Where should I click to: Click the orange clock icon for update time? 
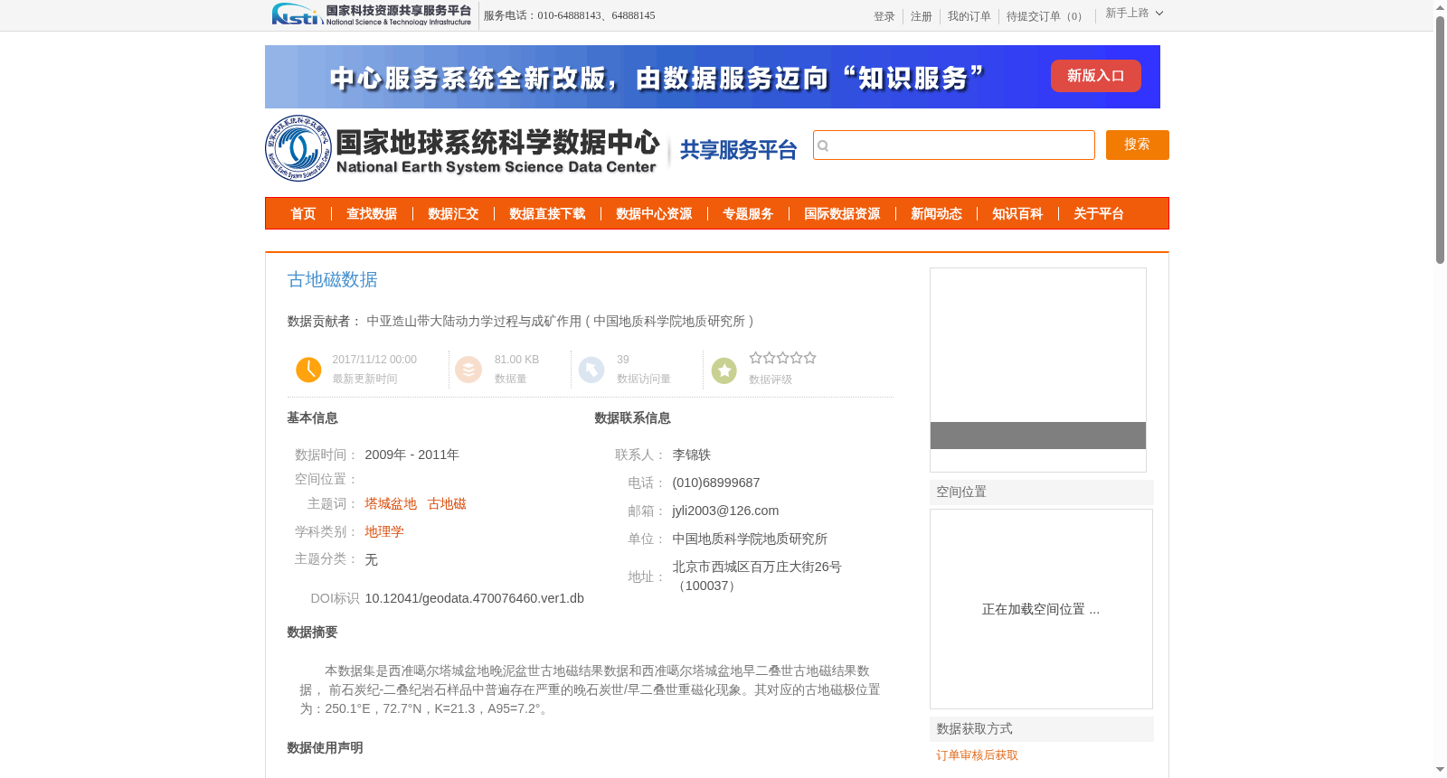point(308,370)
